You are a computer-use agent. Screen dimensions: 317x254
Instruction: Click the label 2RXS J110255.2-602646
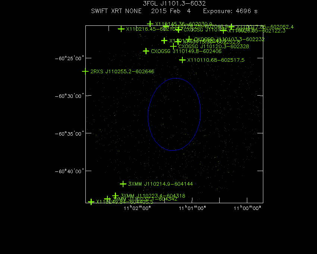pyautogui.click(x=122, y=71)
